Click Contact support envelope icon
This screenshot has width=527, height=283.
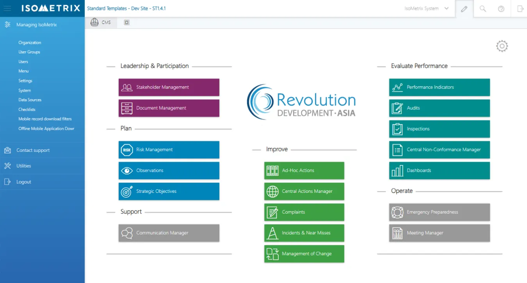click(7, 150)
